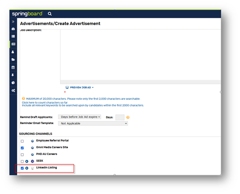This screenshot has width=240, height=194.
Task: Open the home dashboard sidebar icon
Action: click(13, 29)
